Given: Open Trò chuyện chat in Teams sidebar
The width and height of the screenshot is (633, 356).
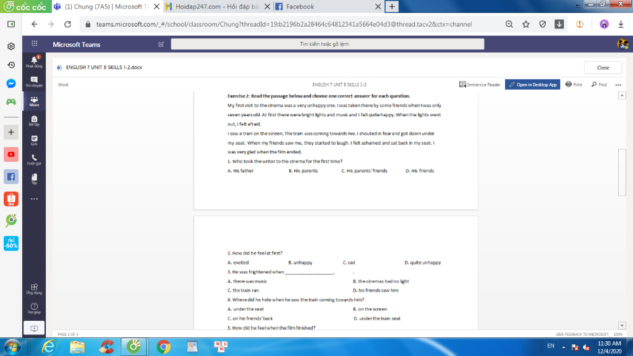Looking at the screenshot, I should point(35,82).
